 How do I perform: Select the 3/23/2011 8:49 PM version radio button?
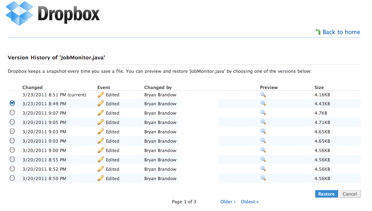[12, 103]
